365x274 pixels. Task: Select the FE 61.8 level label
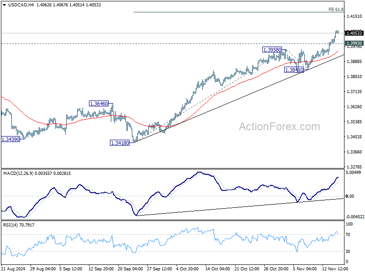click(336, 9)
